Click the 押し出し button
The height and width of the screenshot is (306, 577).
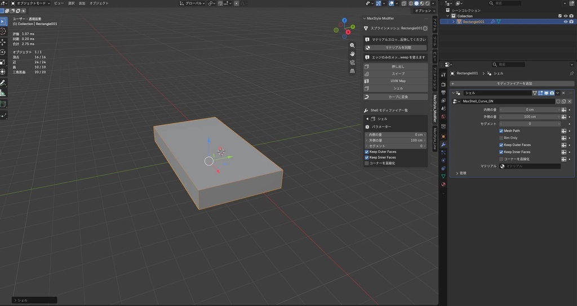click(x=396, y=66)
